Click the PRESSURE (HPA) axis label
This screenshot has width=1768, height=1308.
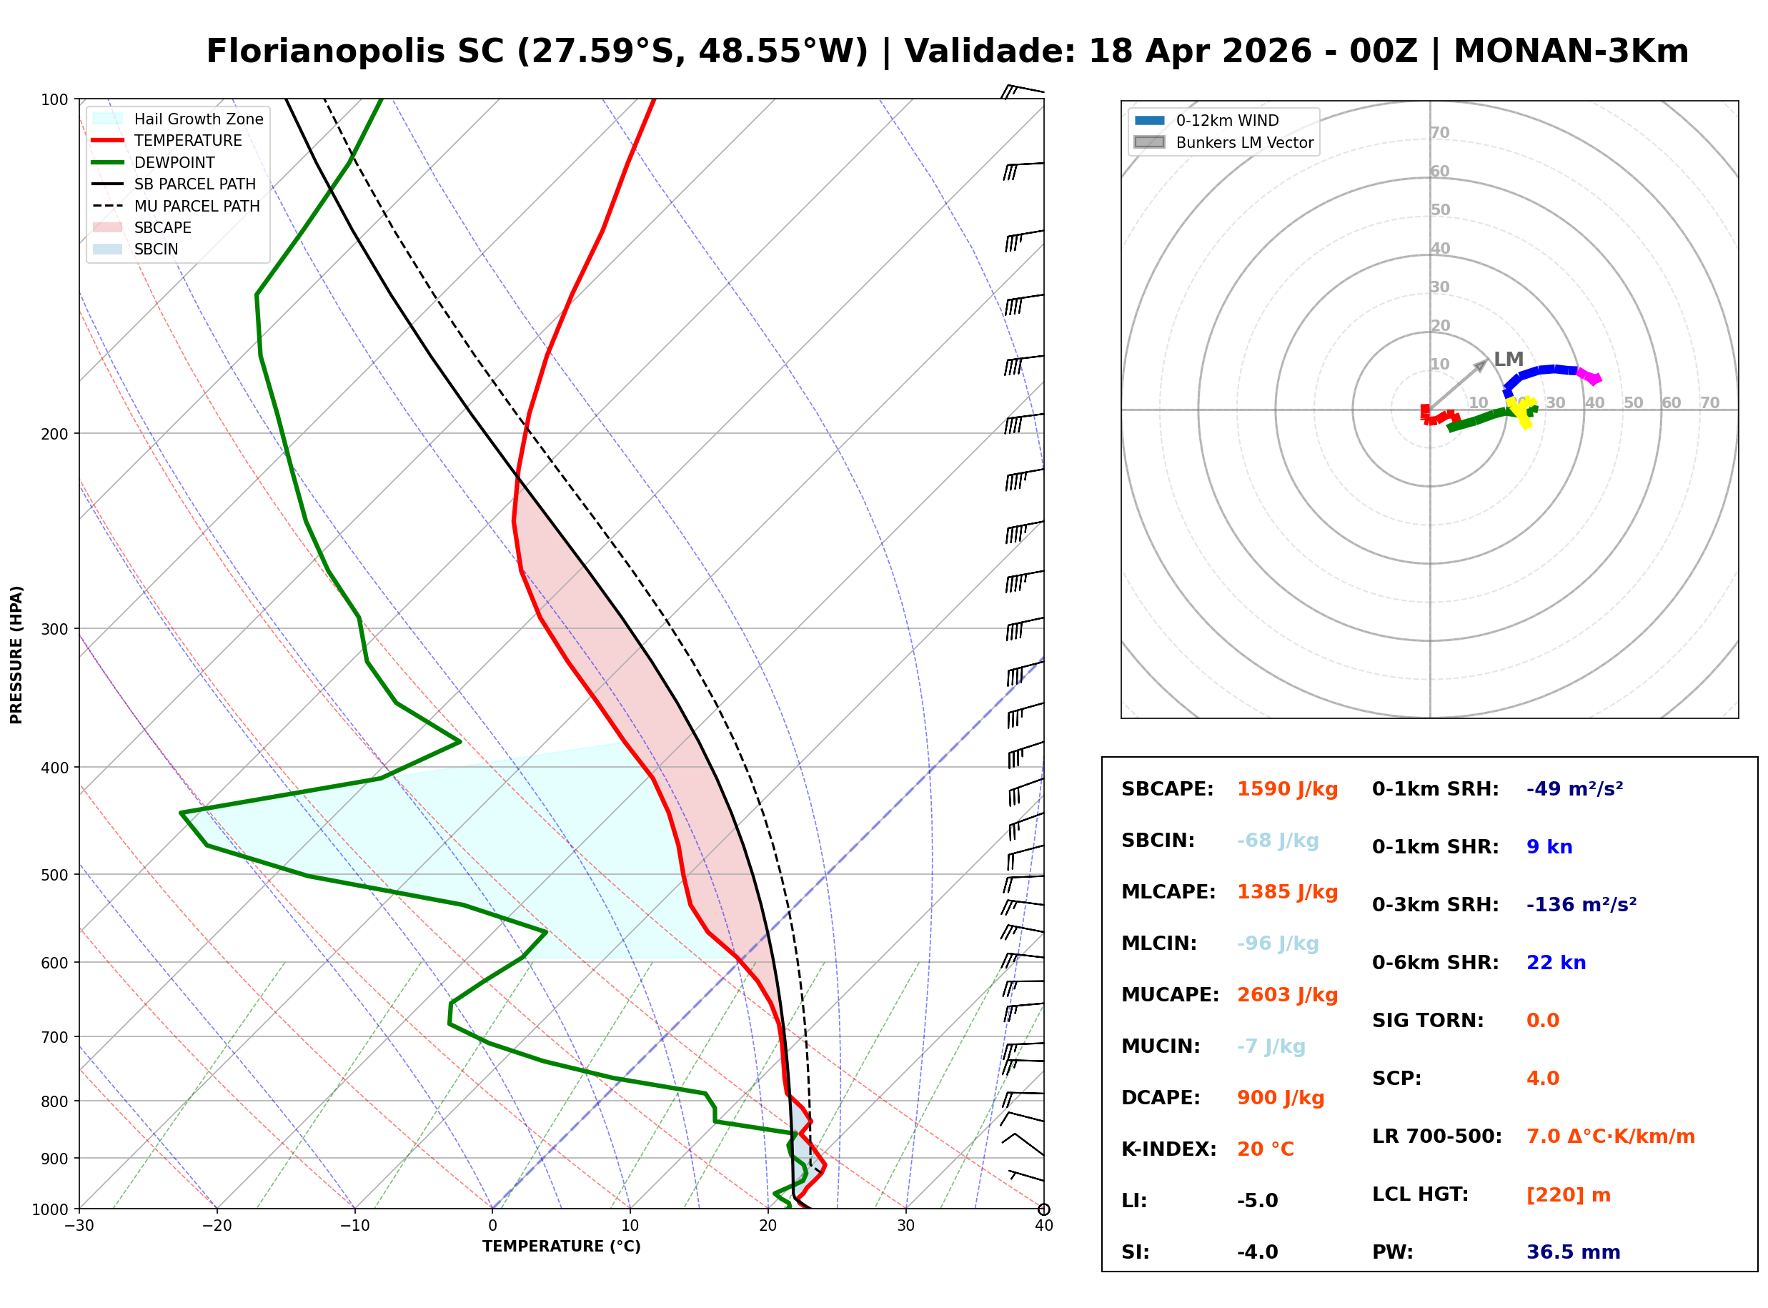[16, 655]
